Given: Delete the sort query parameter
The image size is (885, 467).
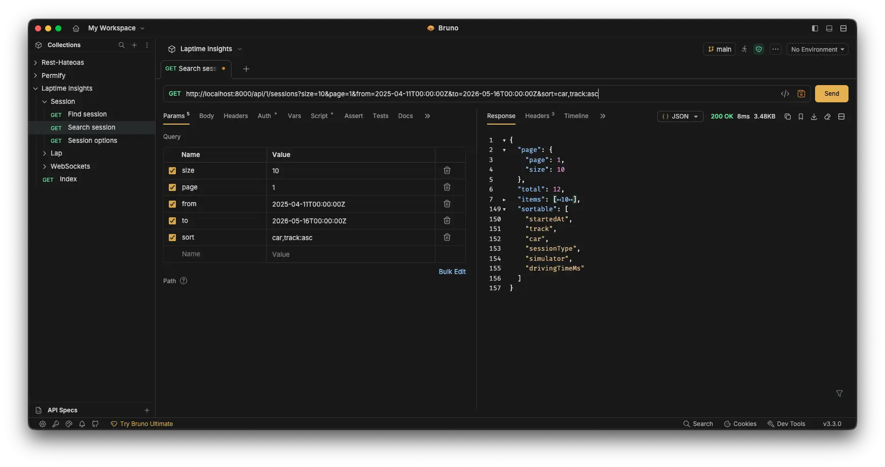Looking at the screenshot, I should [447, 238].
